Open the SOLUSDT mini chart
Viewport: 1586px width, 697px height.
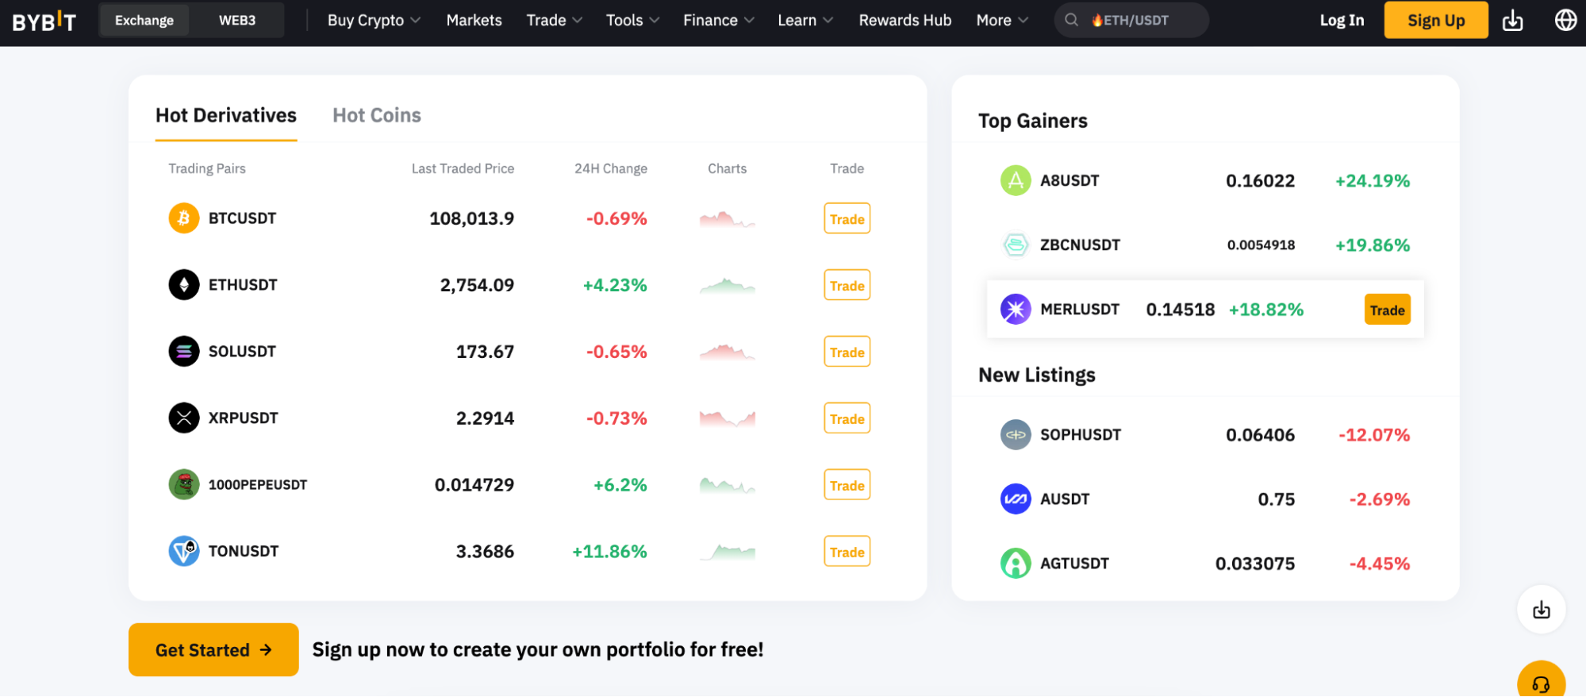point(727,352)
